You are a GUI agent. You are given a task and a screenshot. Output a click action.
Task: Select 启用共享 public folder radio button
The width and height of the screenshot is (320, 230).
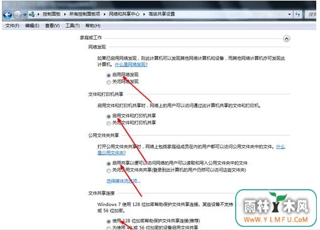109,163
